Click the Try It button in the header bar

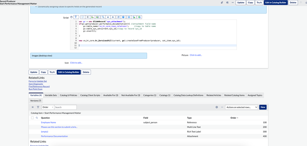[x=259, y=3]
